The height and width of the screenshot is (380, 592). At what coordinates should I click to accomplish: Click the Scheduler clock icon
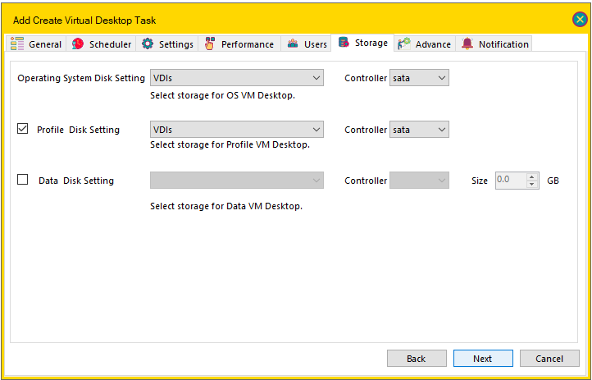coord(78,43)
